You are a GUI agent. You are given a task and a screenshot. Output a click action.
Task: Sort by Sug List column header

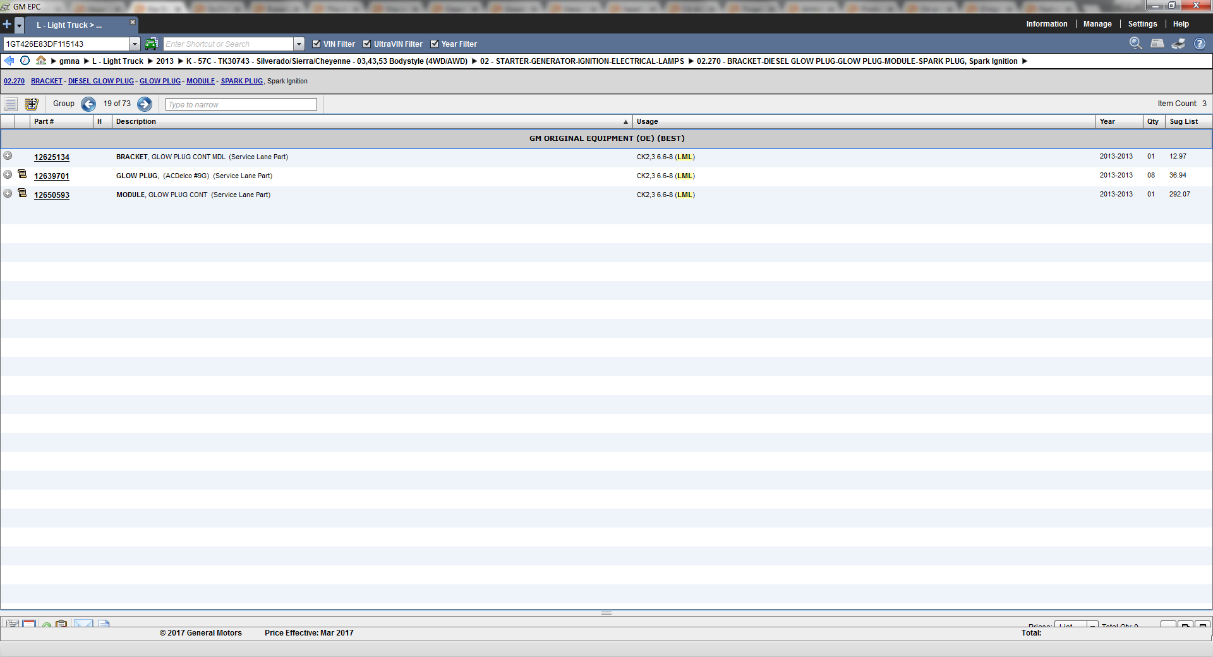pyautogui.click(x=1188, y=121)
